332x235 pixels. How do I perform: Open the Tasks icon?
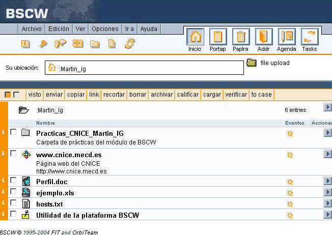coord(309,37)
